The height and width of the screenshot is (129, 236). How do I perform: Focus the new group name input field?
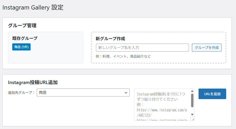tap(142, 48)
